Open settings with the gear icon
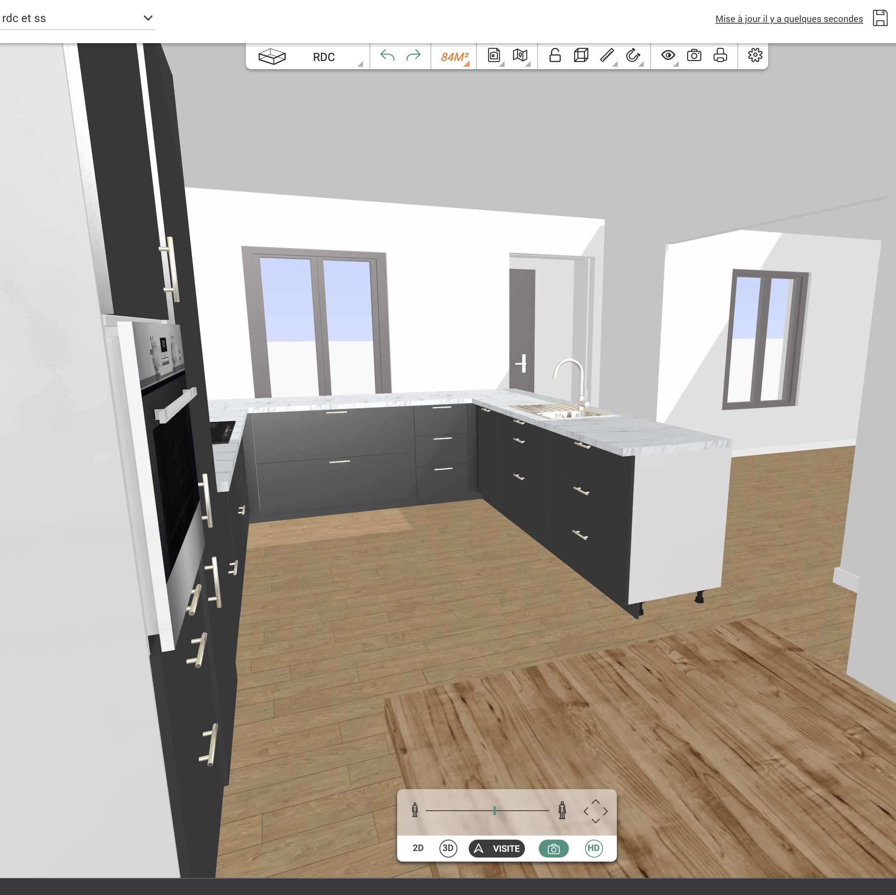Viewport: 896px width, 895px height. pos(755,56)
